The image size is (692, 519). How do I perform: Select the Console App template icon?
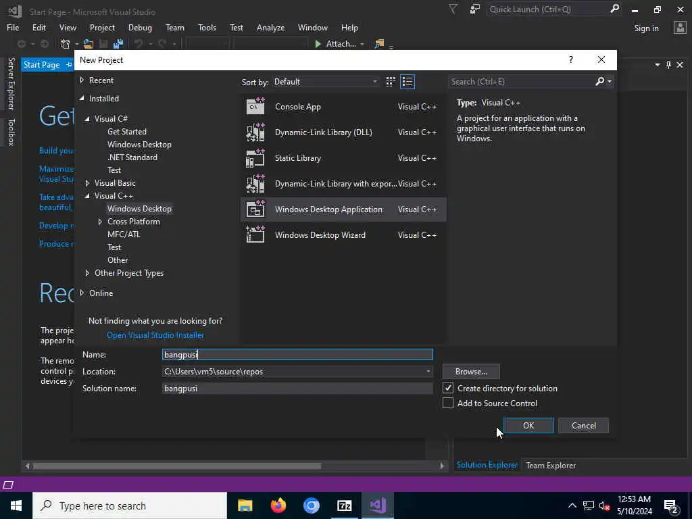coord(255,106)
